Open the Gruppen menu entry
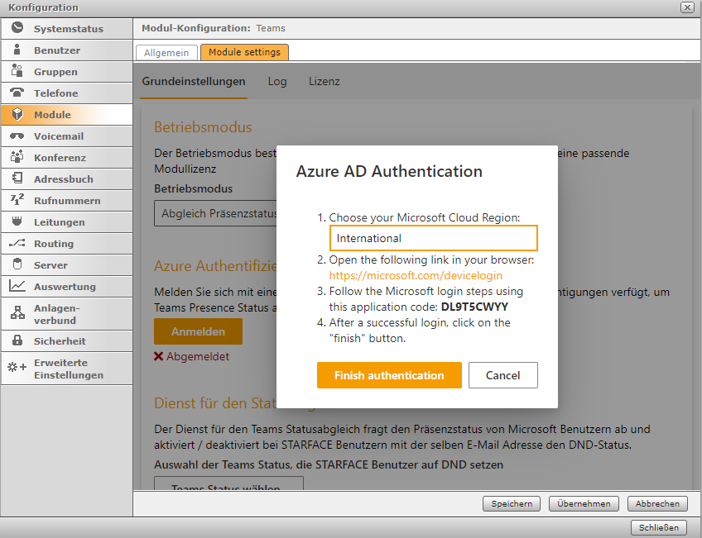Viewport: 702px width, 538px height. (67, 72)
